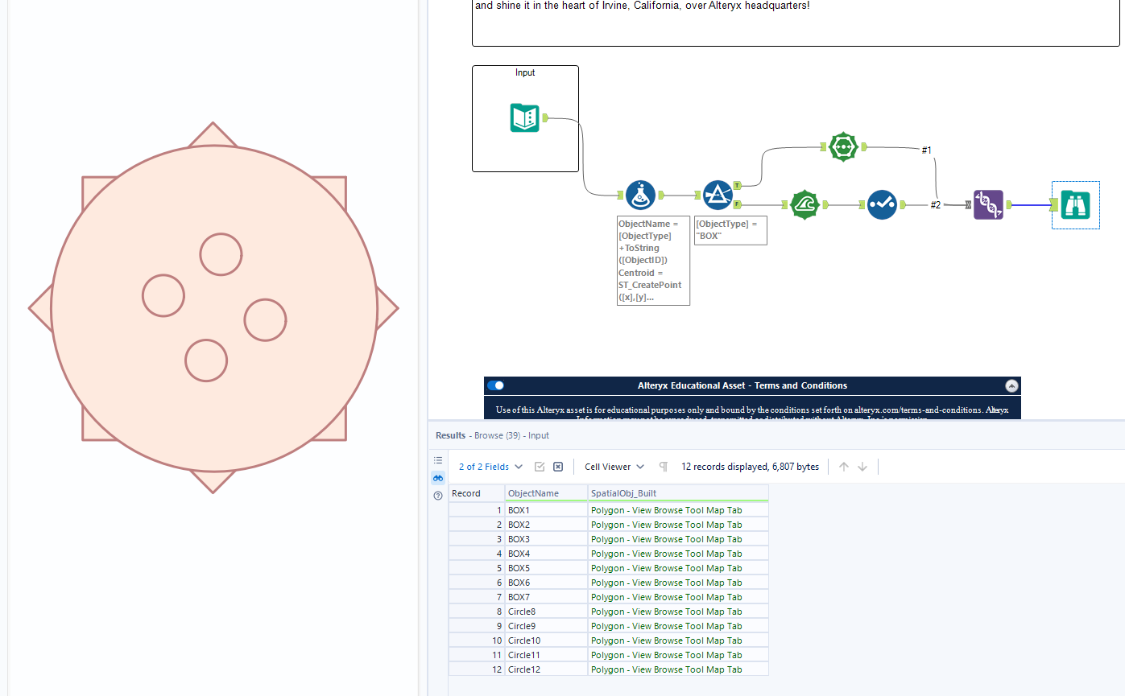The height and width of the screenshot is (696, 1125).
Task: Select the green wave spatial tool icon
Action: pos(804,205)
